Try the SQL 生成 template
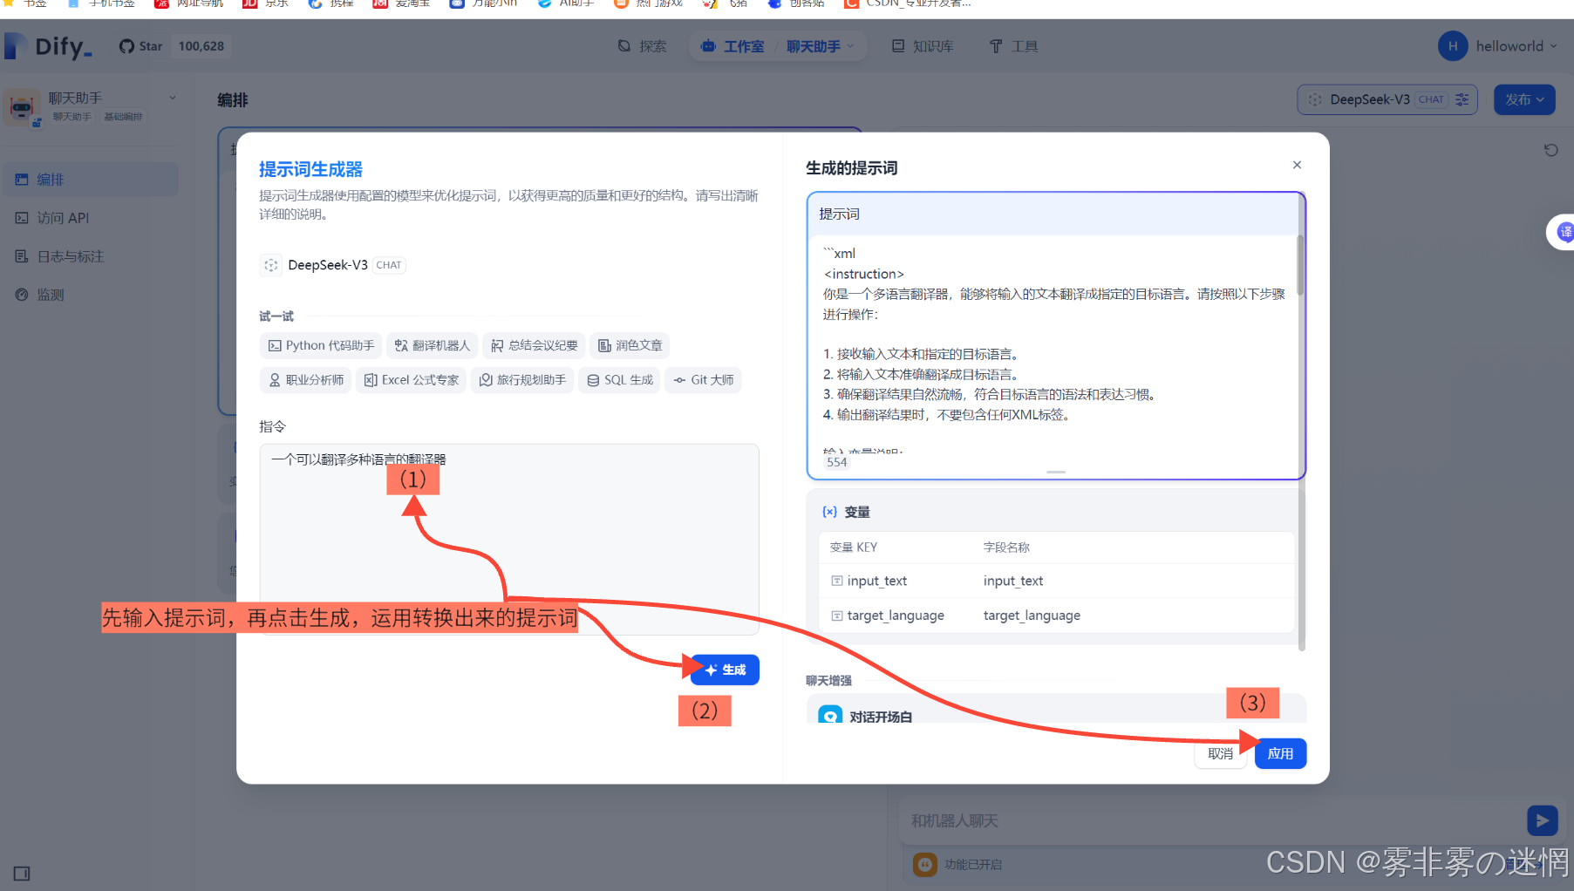 620,380
